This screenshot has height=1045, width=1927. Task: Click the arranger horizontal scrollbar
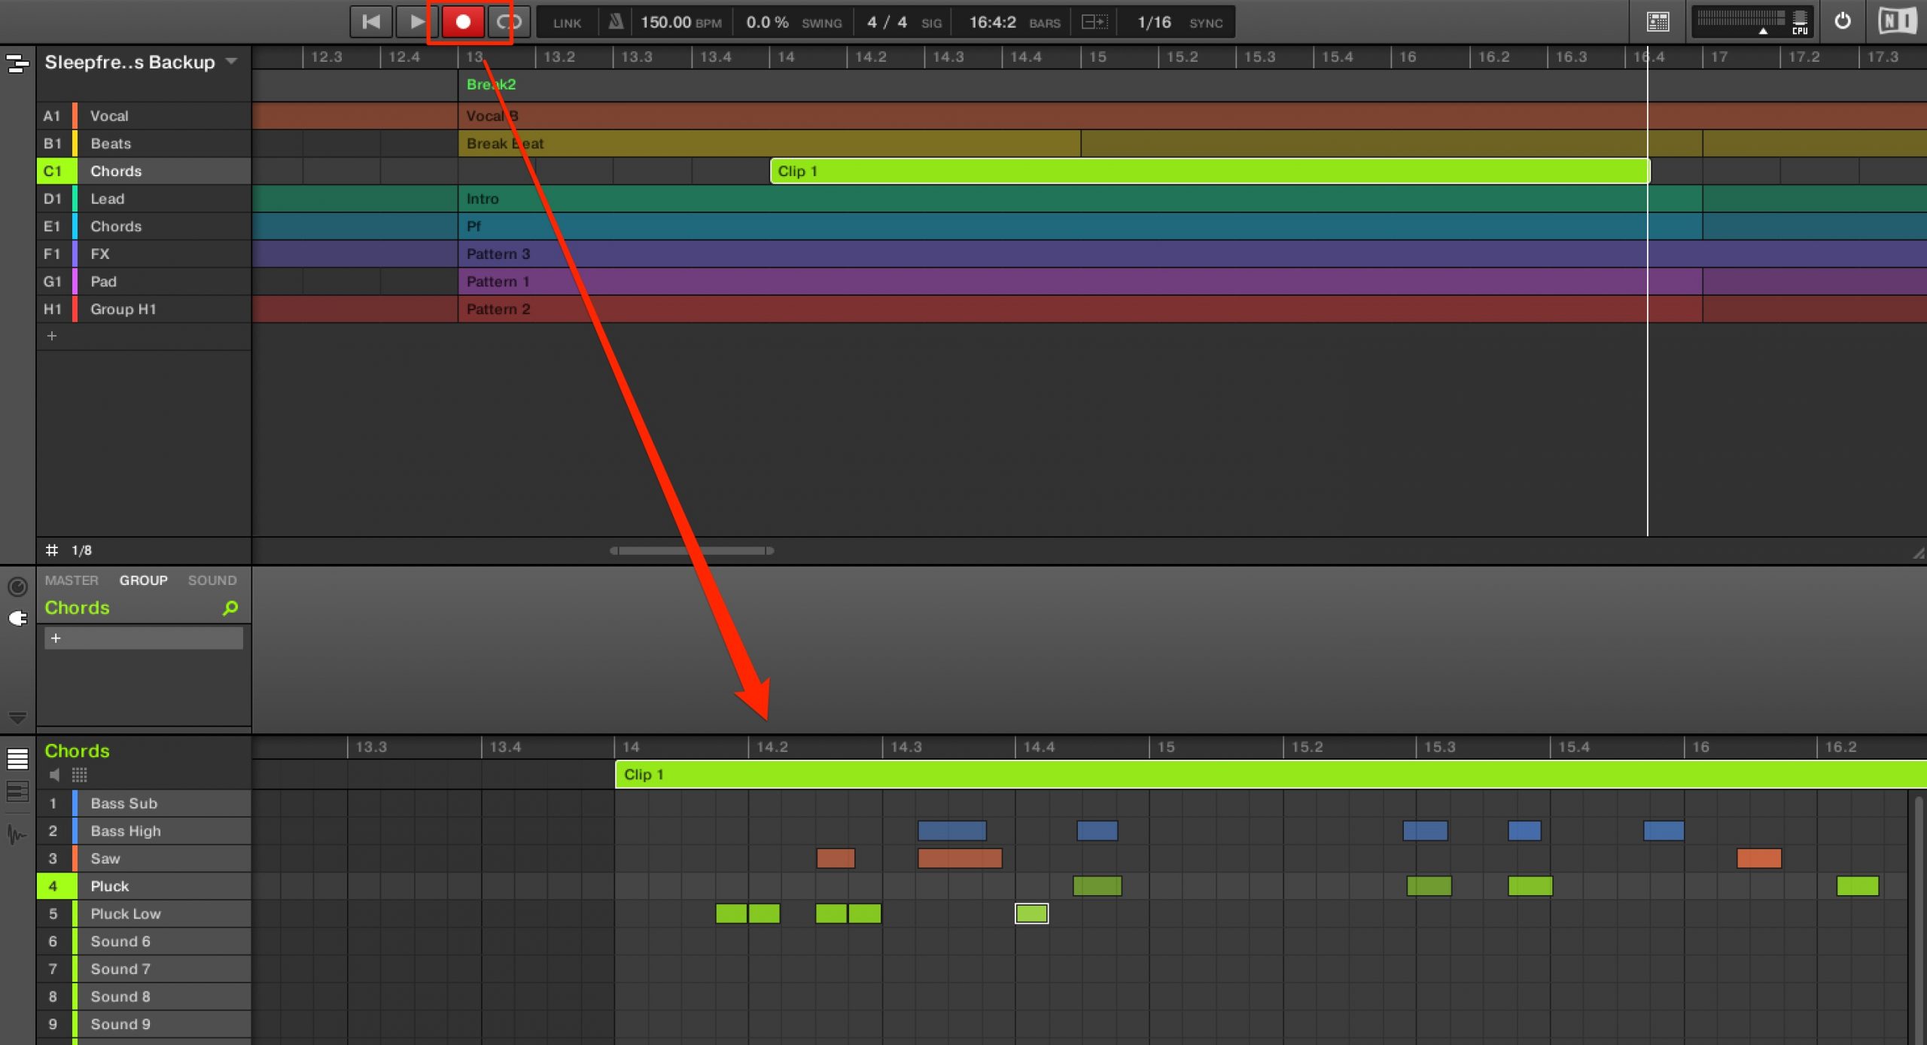[692, 550]
